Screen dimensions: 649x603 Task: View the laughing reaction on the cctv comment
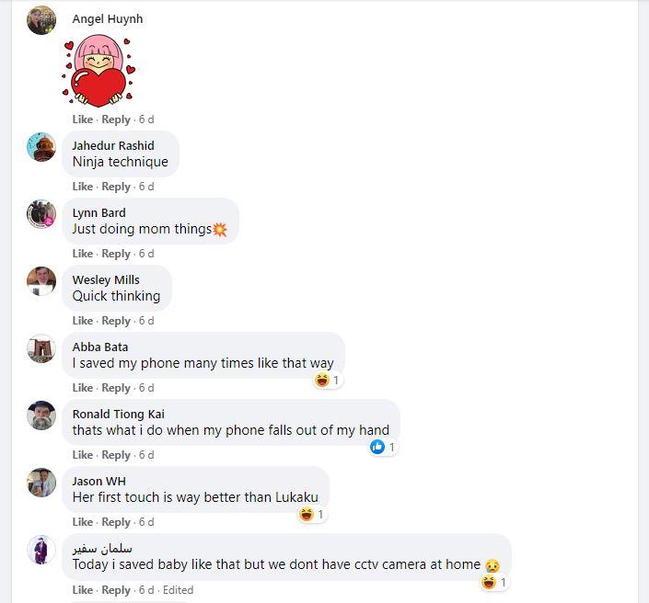pos(494,583)
